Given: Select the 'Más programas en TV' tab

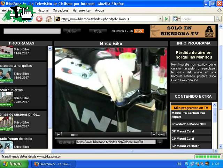Looking at the screenshot, I should [x=191, y=108].
